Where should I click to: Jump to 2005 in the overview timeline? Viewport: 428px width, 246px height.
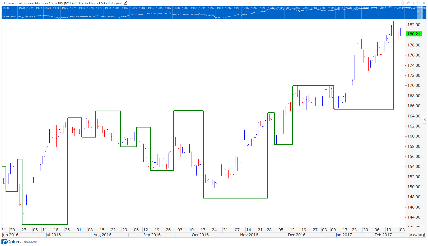323,8
